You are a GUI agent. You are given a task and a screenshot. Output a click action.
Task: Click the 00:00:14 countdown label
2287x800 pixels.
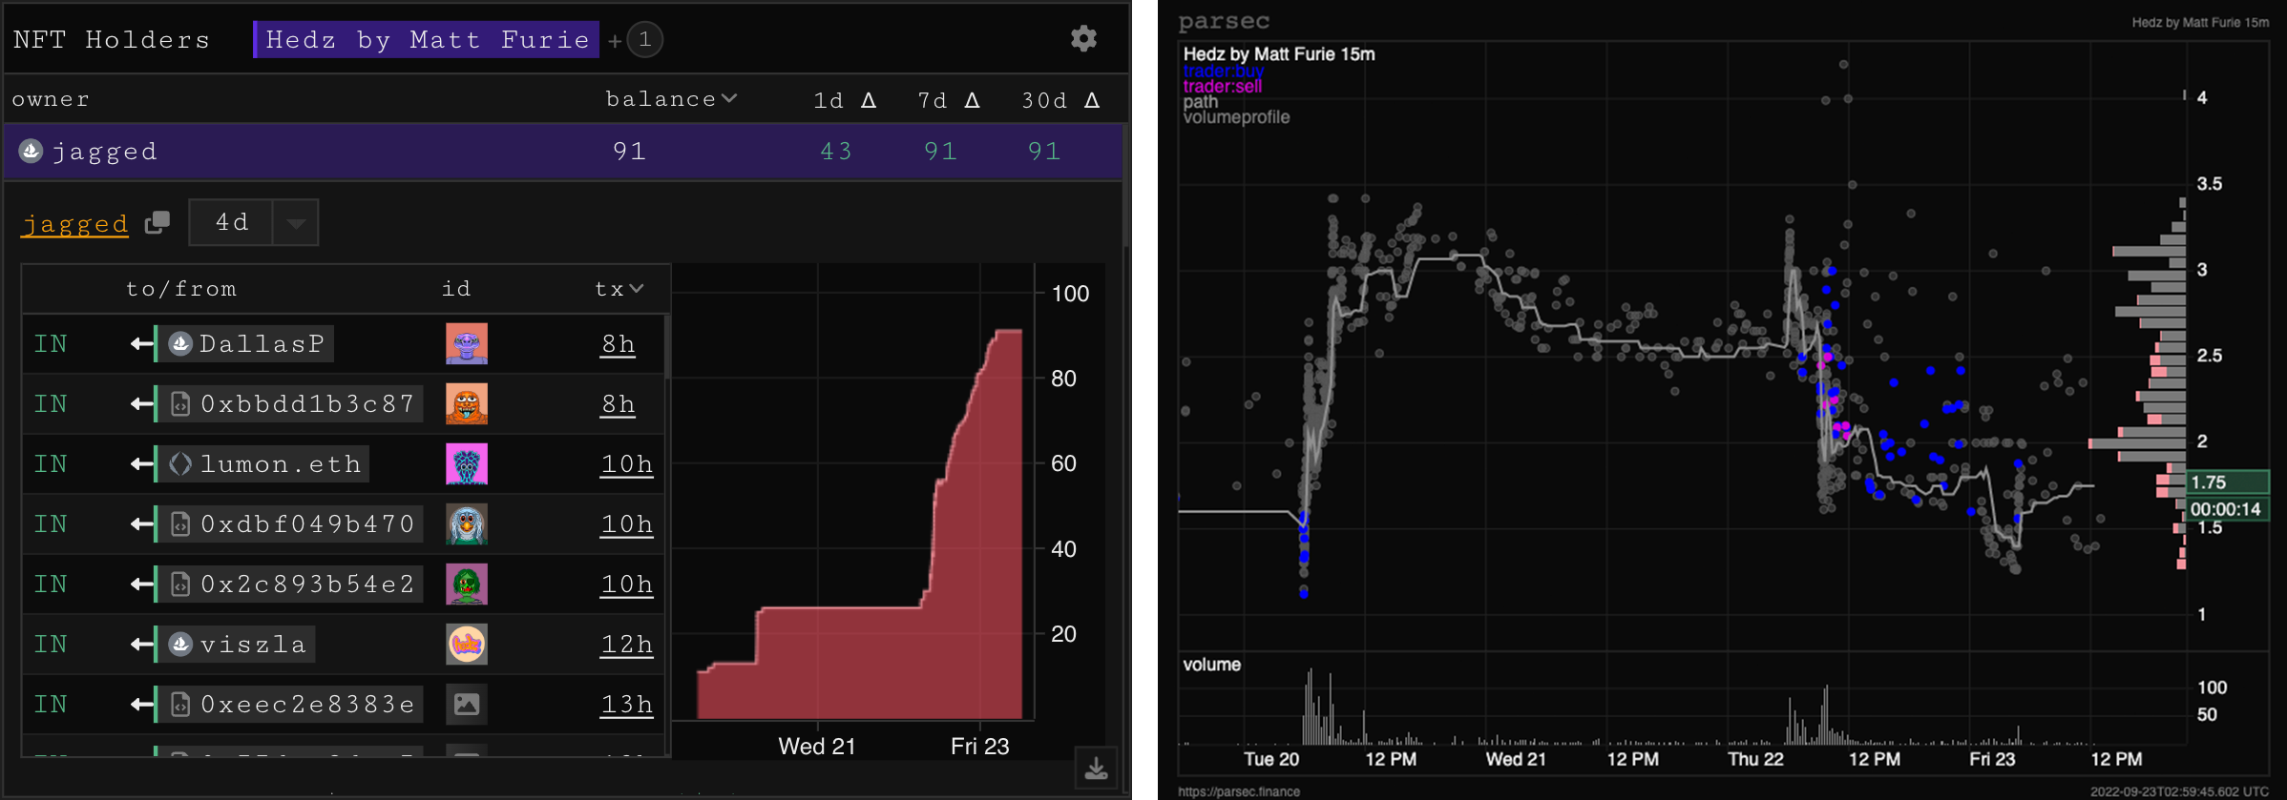tap(2227, 509)
